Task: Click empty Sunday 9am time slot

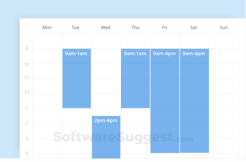Action: [x=224, y=56]
